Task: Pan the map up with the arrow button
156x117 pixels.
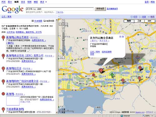Action: point(63,21)
